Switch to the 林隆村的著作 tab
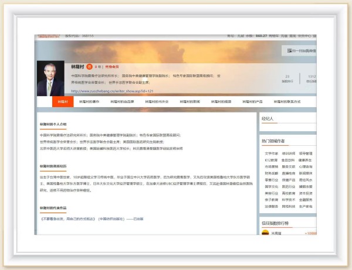This screenshot has width=352, height=270. tap(89, 102)
